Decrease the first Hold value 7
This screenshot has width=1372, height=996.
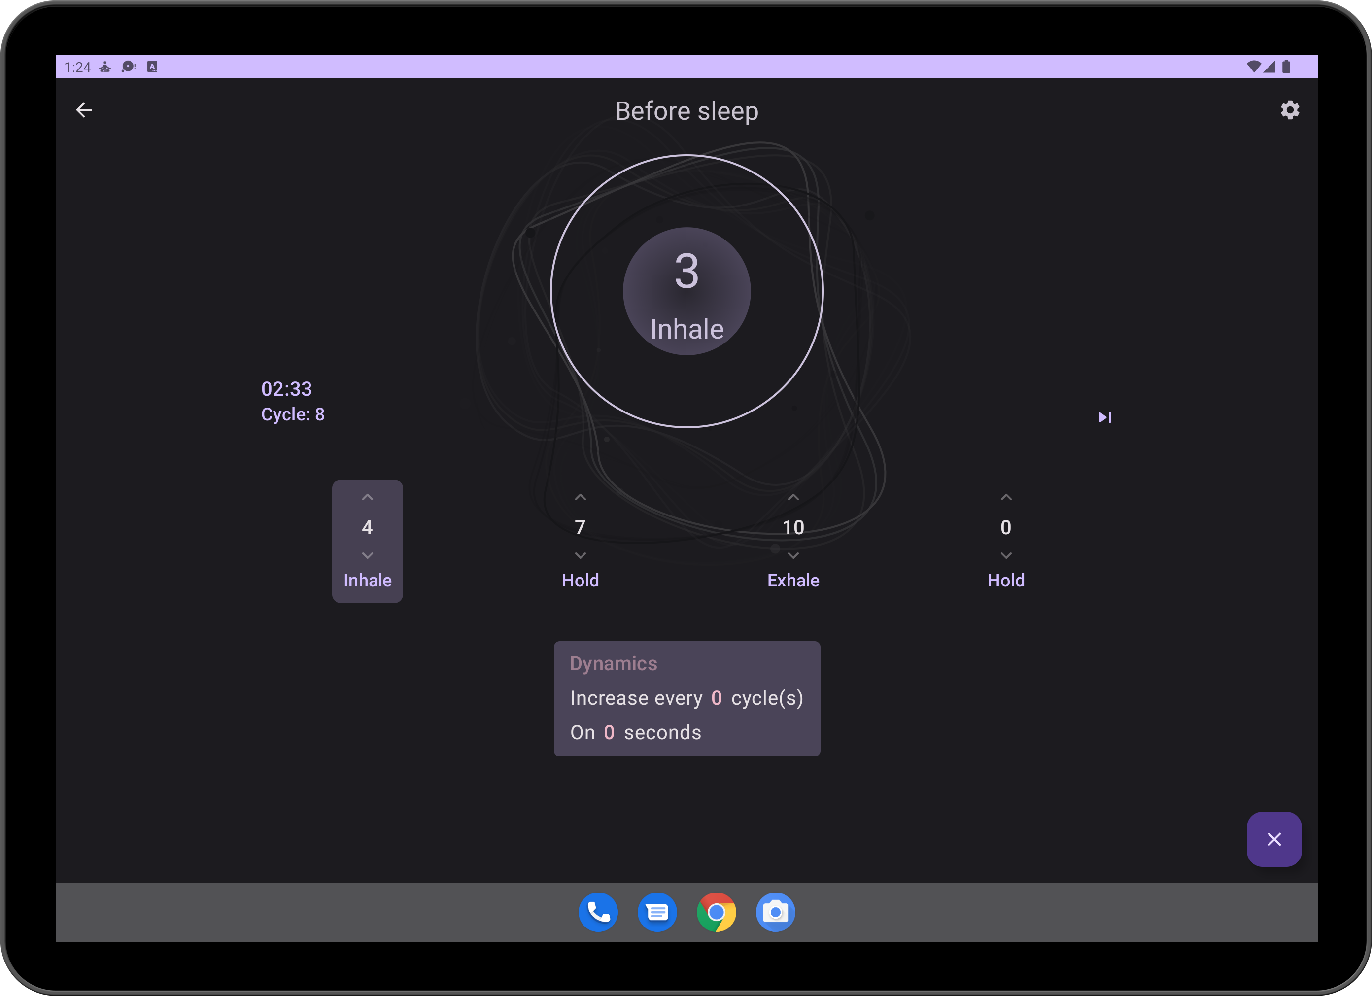(x=580, y=555)
